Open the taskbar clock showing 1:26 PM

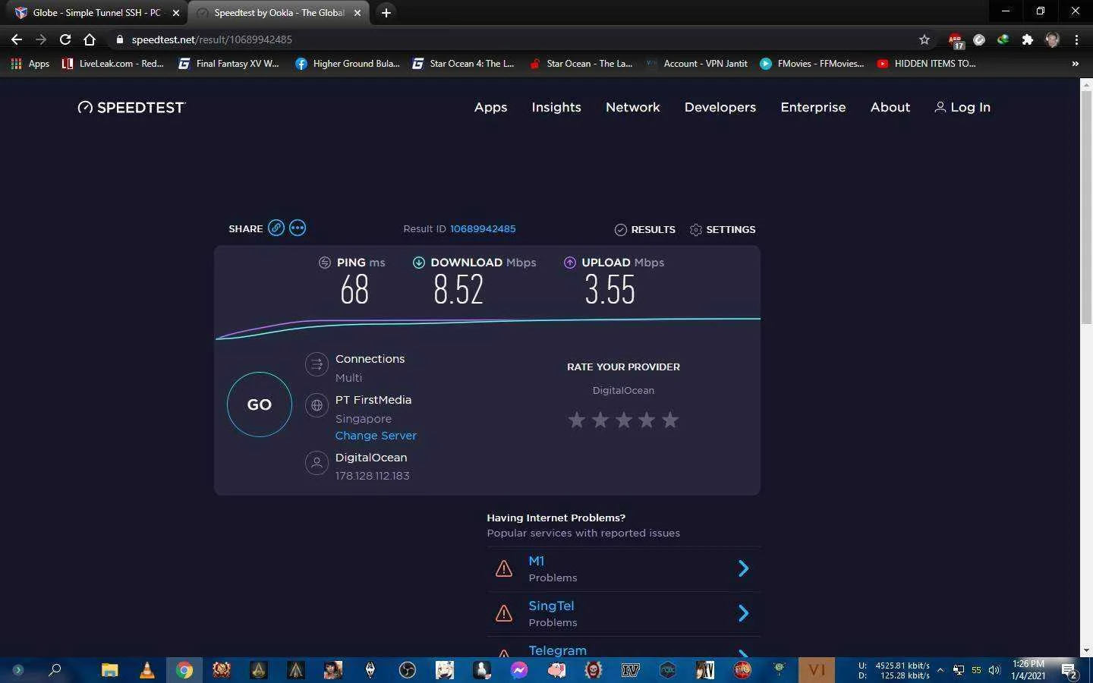point(1028,669)
